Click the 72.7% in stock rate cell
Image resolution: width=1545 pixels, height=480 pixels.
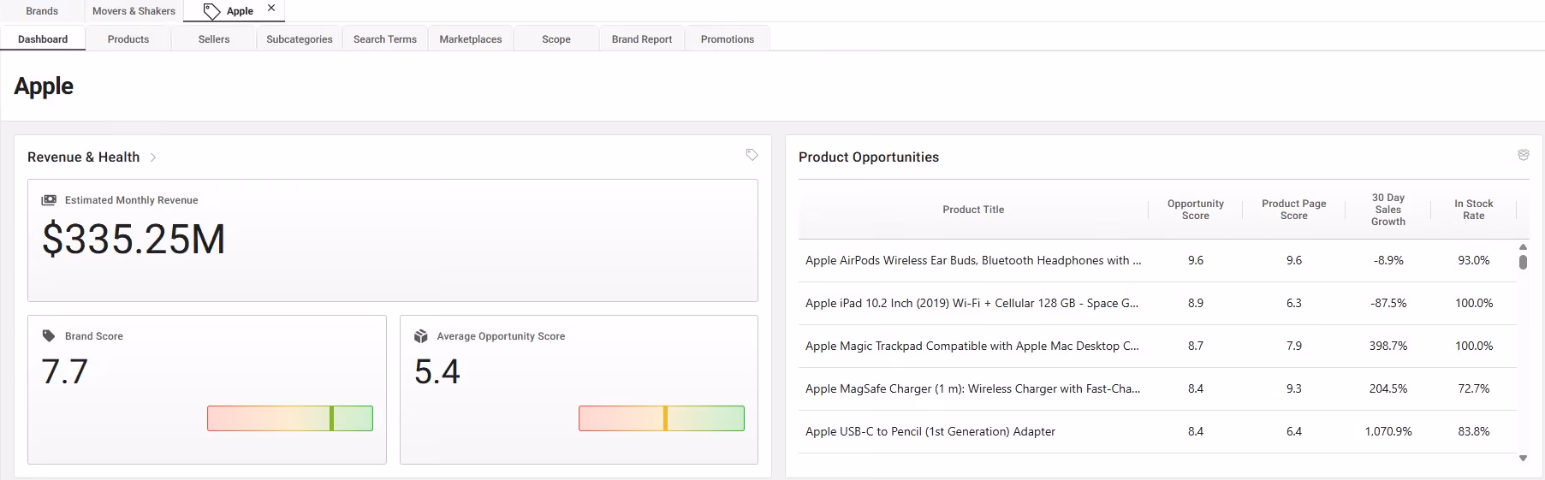(1474, 388)
